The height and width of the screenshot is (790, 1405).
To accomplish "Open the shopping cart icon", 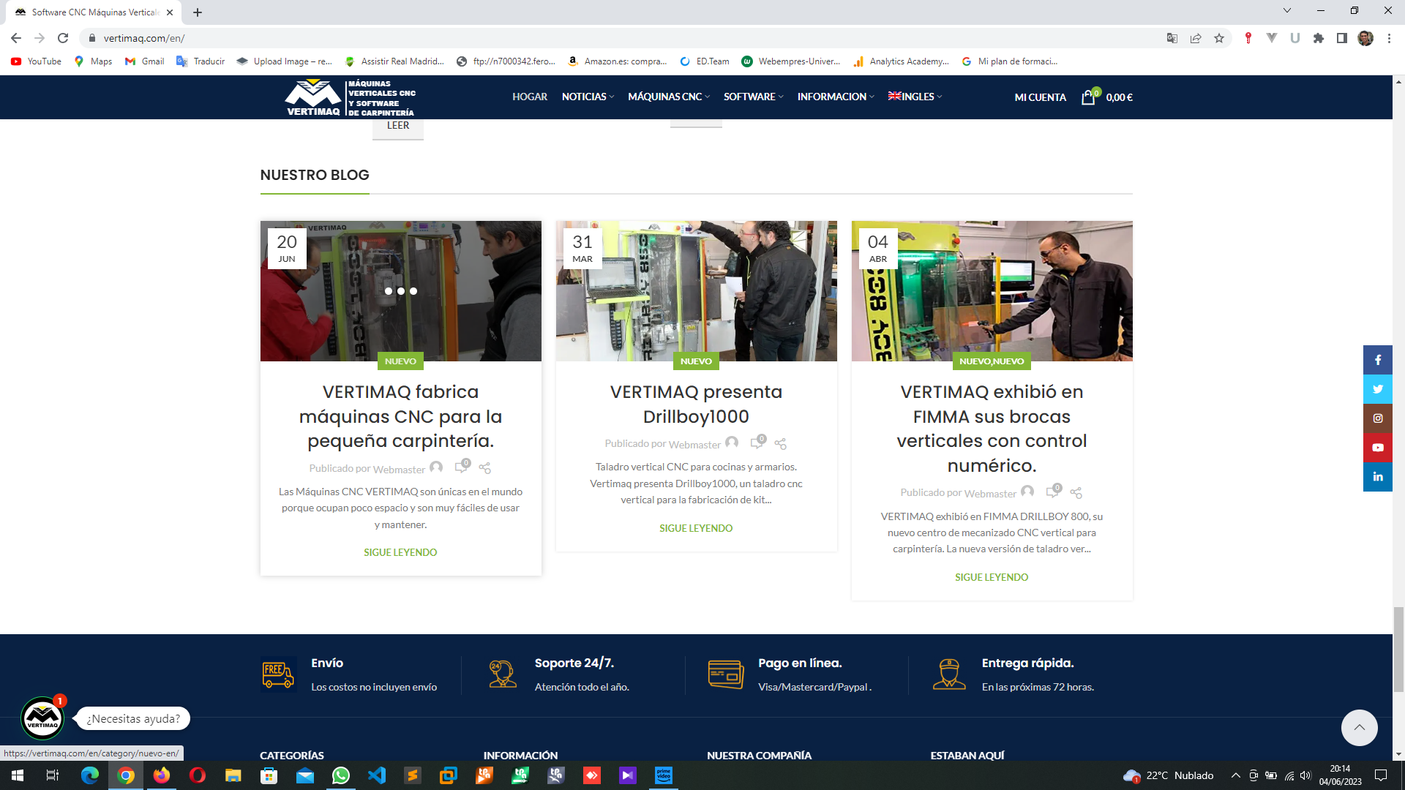I will pyautogui.click(x=1089, y=97).
